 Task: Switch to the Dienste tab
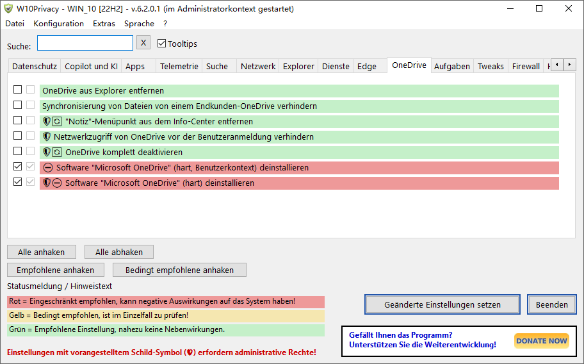pyautogui.click(x=336, y=66)
